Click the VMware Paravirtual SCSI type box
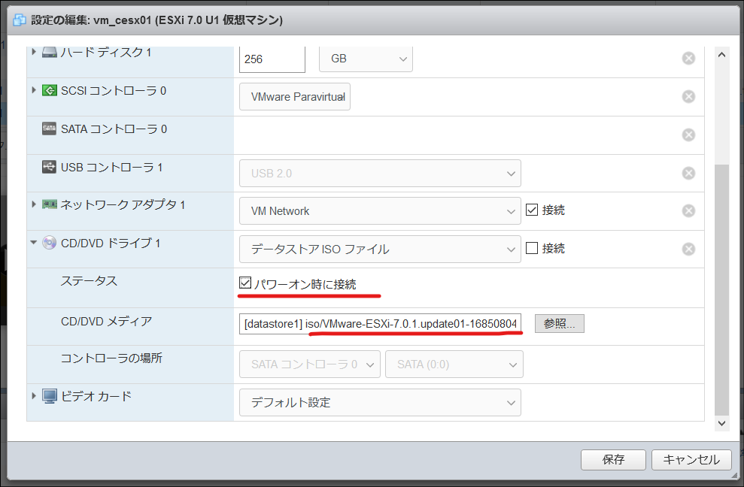The height and width of the screenshot is (487, 744). [295, 97]
